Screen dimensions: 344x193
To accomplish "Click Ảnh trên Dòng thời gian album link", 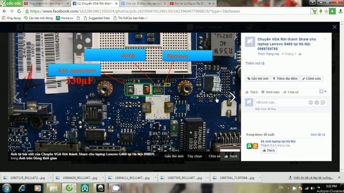I will (x=38, y=158).
